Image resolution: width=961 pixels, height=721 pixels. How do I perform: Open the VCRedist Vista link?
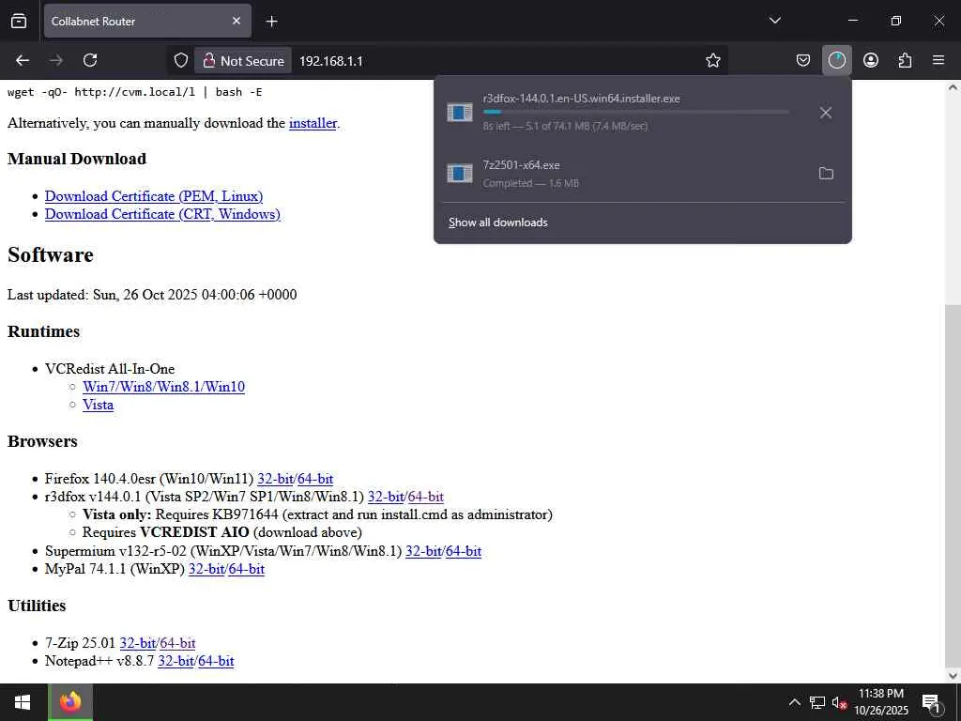pos(98,405)
